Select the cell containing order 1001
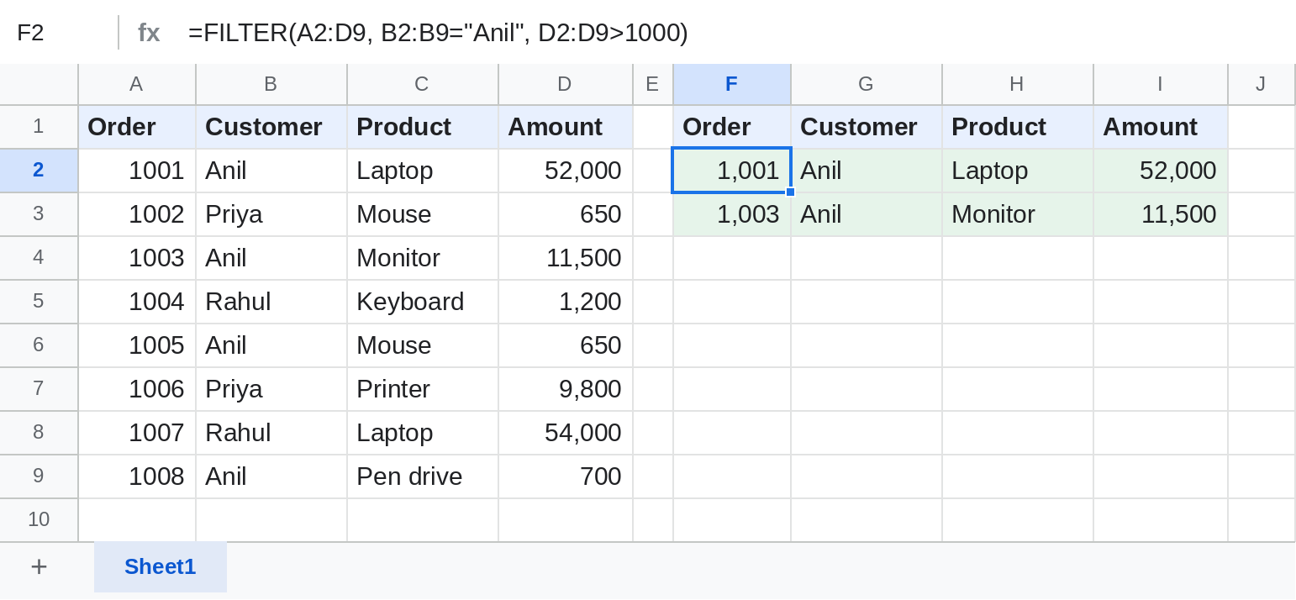Viewport: 1296px width, 600px height. 137,171
